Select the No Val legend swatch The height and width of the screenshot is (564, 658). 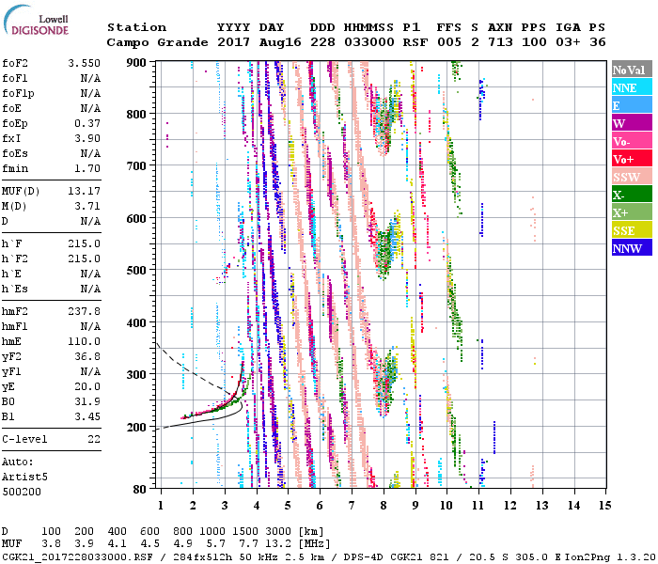click(x=632, y=70)
